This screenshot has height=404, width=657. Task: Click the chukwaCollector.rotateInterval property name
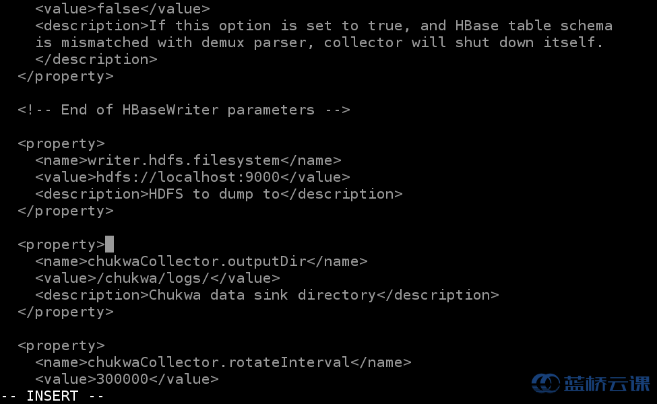pyautogui.click(x=218, y=362)
